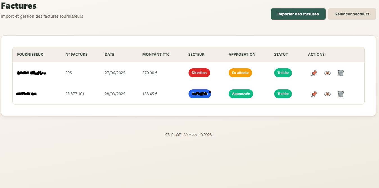The width and height of the screenshot is (379, 188).
Task: Click the Montant TTC column header
Action: tap(156, 54)
